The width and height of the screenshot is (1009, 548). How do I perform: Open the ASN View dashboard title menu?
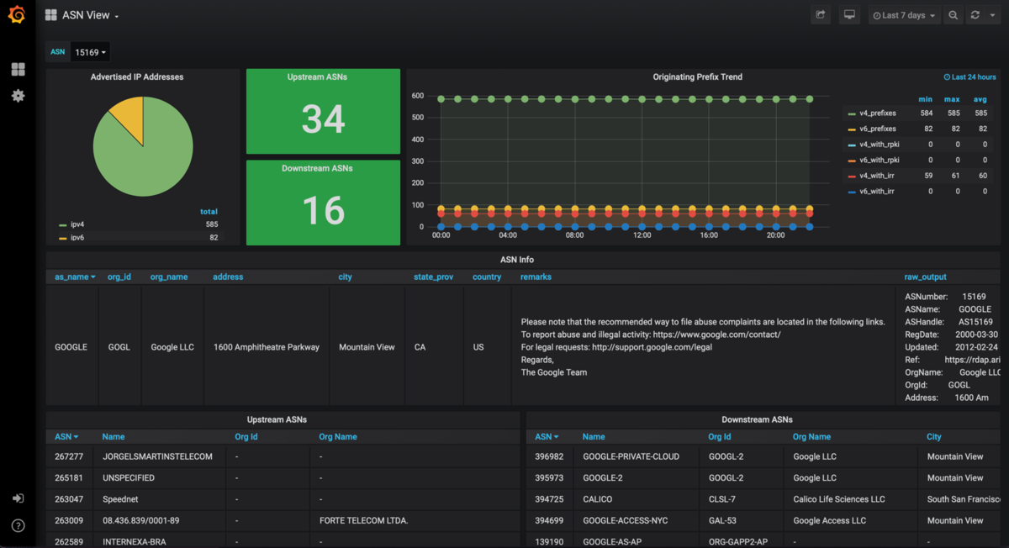point(90,15)
